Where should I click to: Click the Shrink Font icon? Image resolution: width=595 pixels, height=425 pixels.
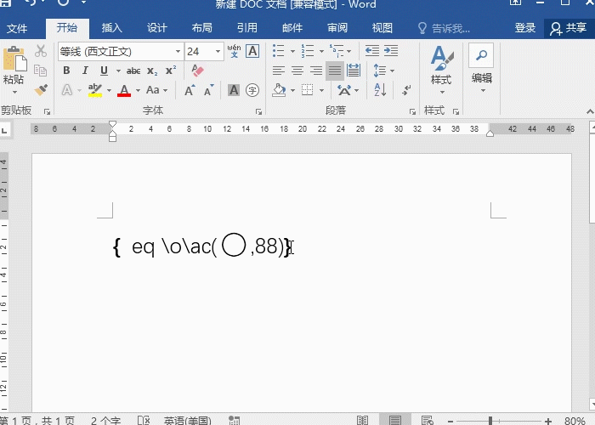pos(209,90)
